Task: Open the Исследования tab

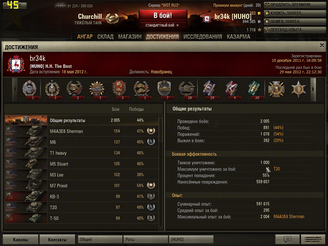Action: [x=202, y=37]
